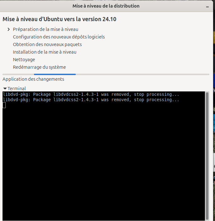Click the heading 'Mise à niveau d'Ubuntu vers la version 24.10'
The width and height of the screenshot is (215, 221).
(x=59, y=19)
